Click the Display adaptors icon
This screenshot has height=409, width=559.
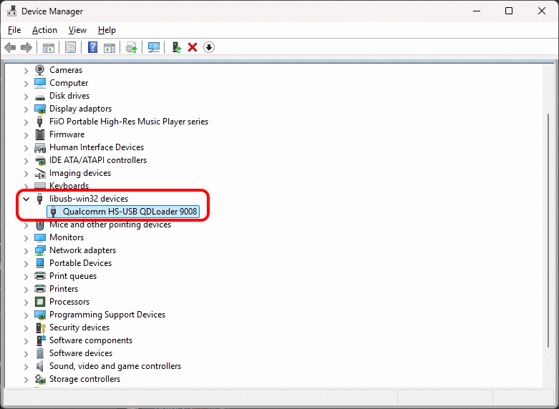tap(40, 109)
